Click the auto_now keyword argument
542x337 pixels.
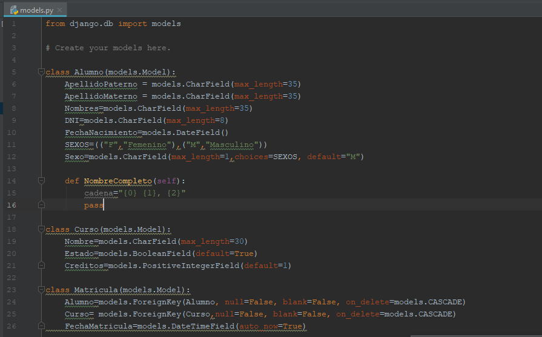259,326
